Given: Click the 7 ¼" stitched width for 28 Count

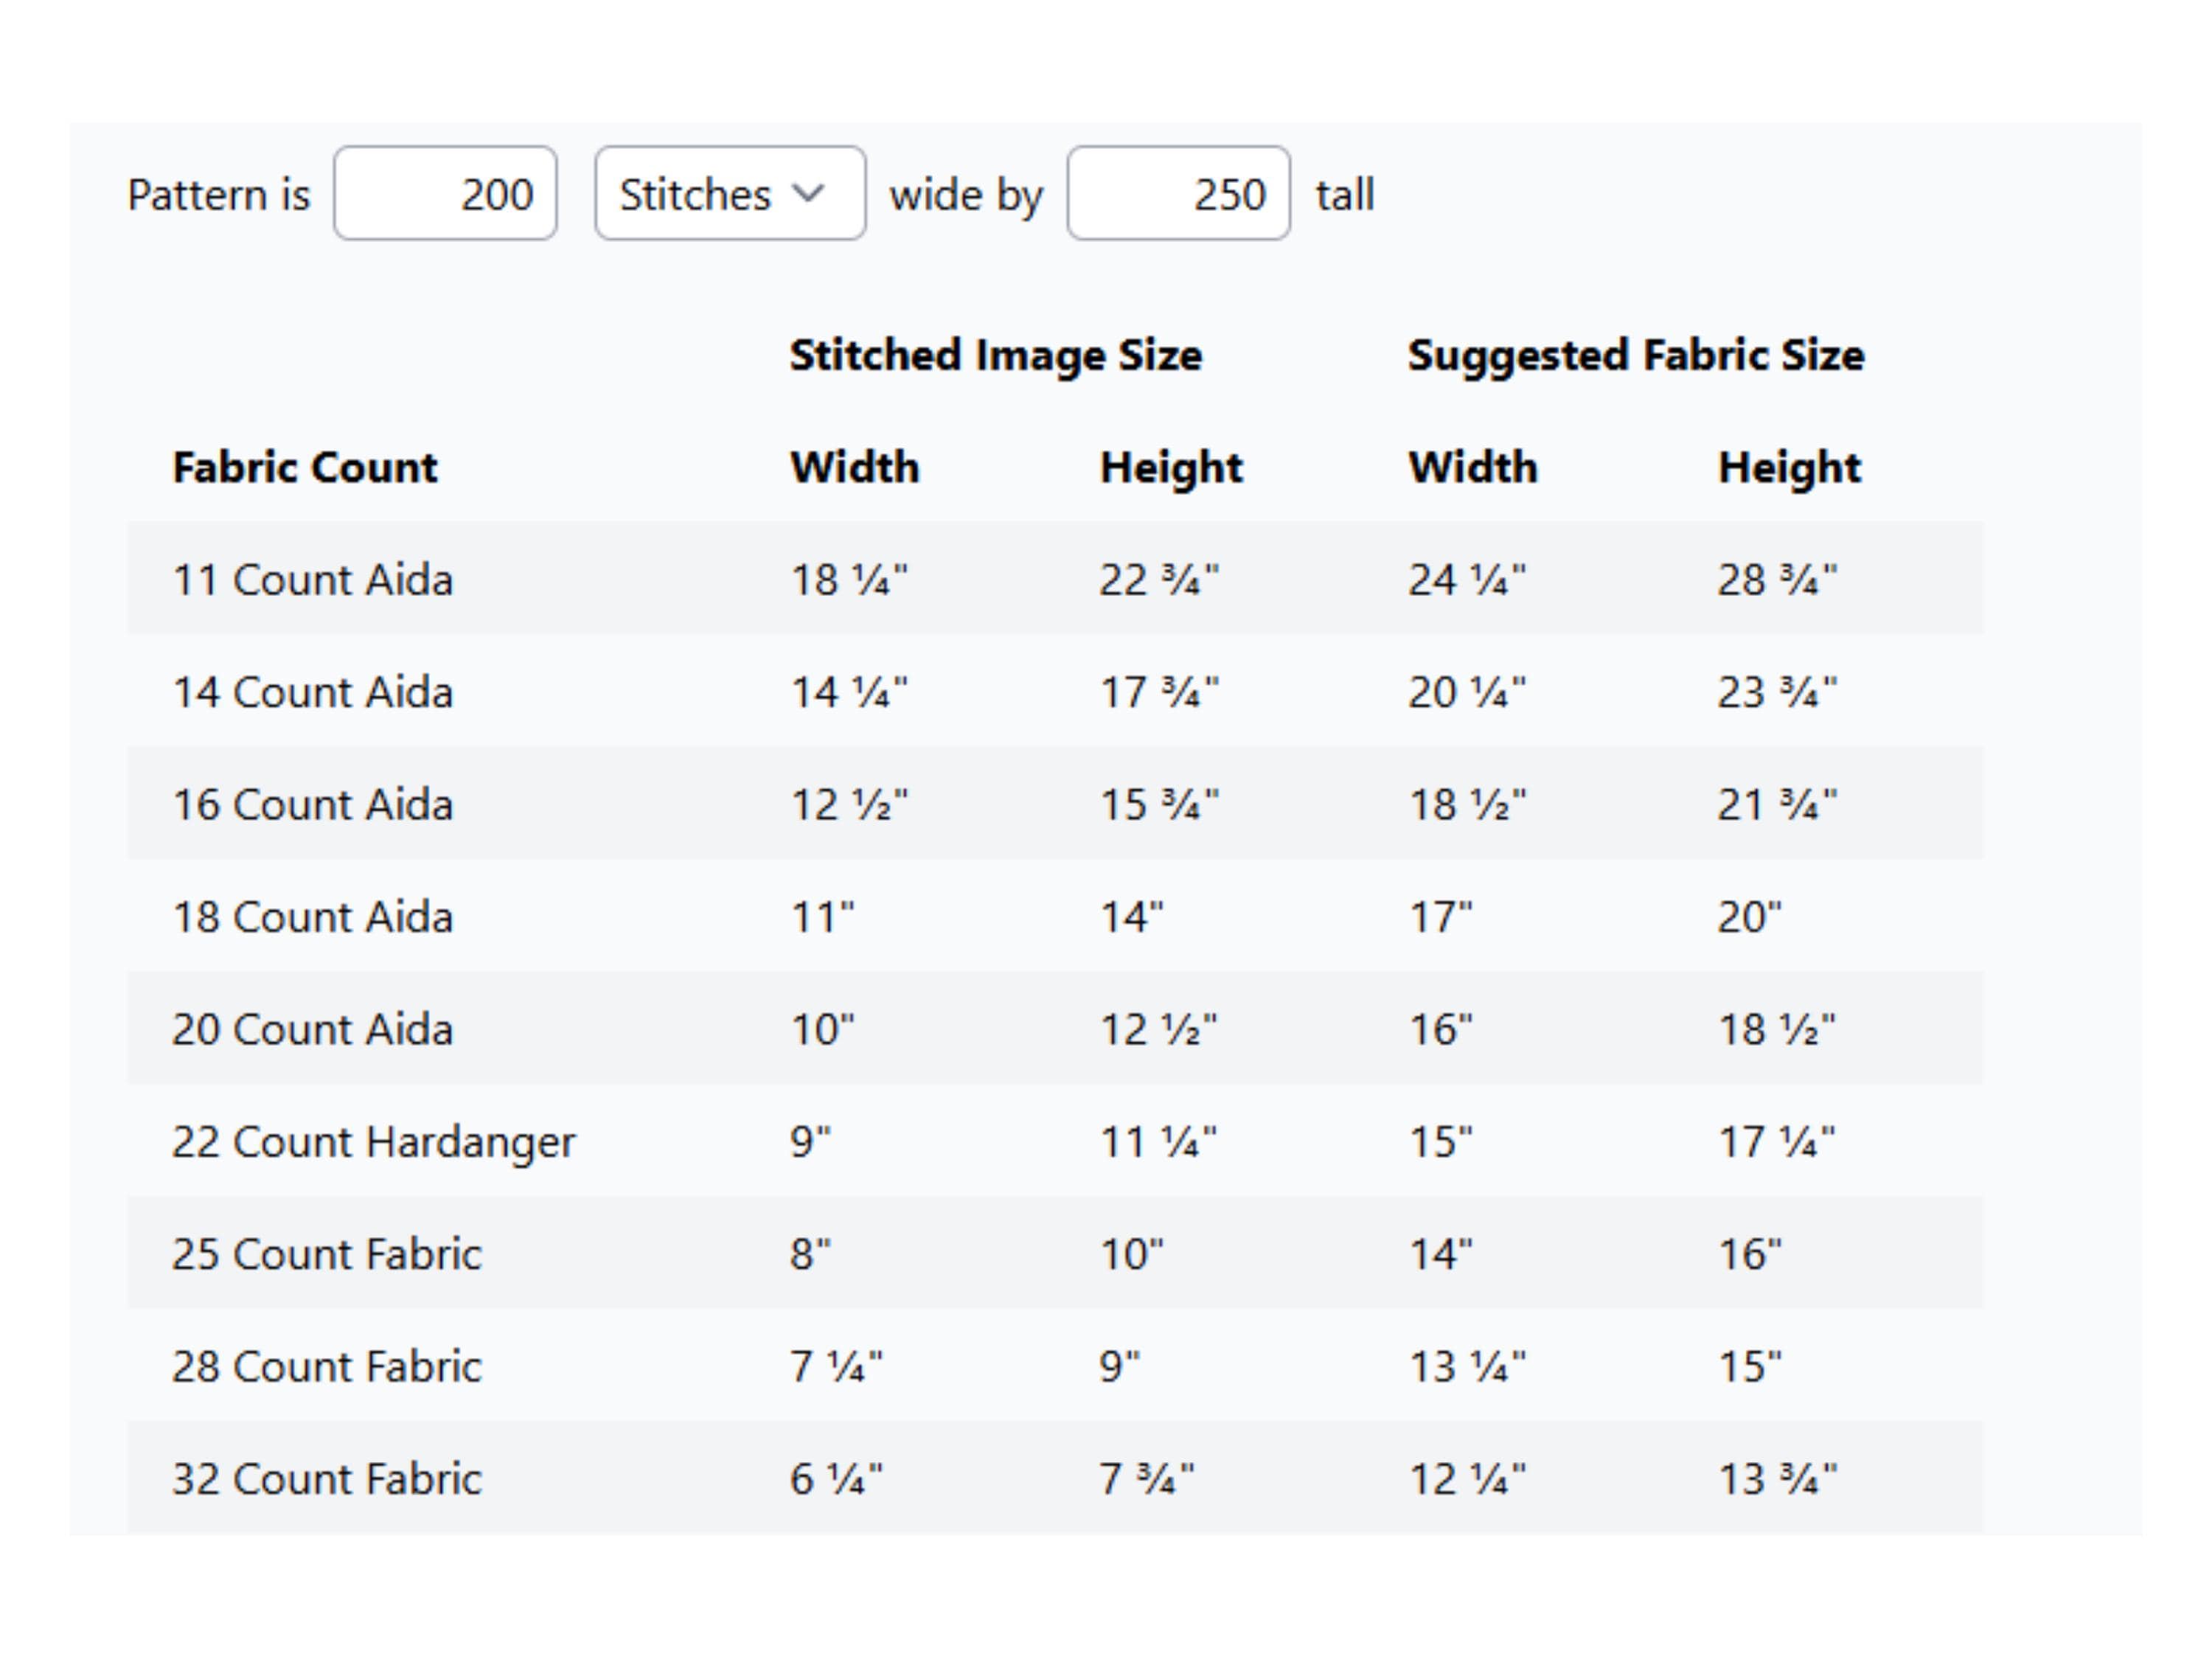Looking at the screenshot, I should (836, 1366).
